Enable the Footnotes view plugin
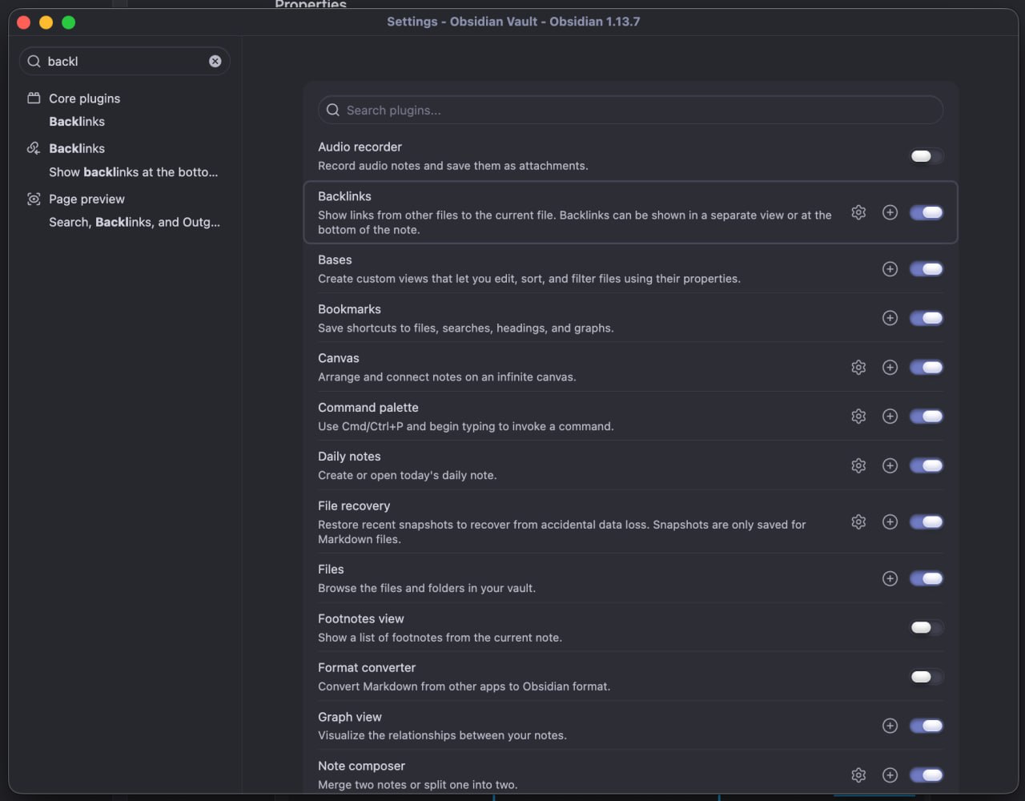 [x=927, y=627]
